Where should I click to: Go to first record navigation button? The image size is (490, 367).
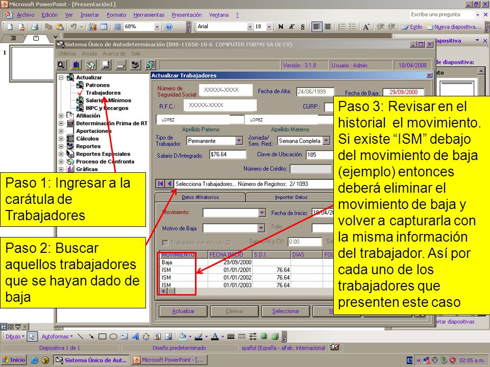161,184
